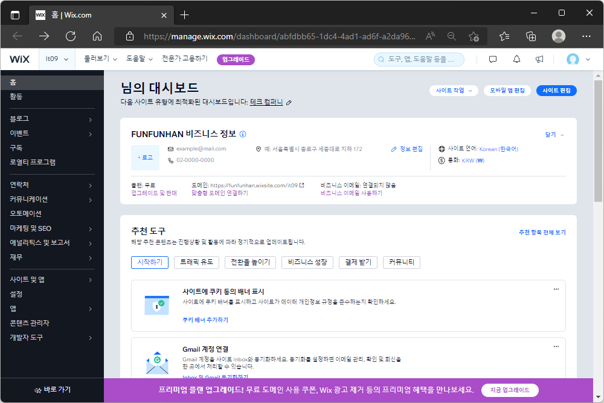Open the 사이트 작업 dropdown
Screen dimensions: 604x403
point(454,91)
